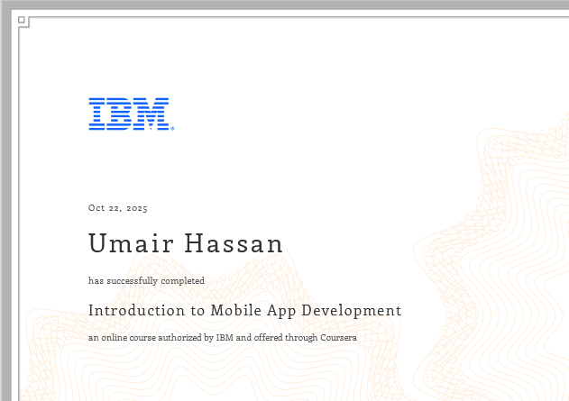Click the date text "Oct 22, 2025"
This screenshot has width=569, height=401.
point(118,208)
